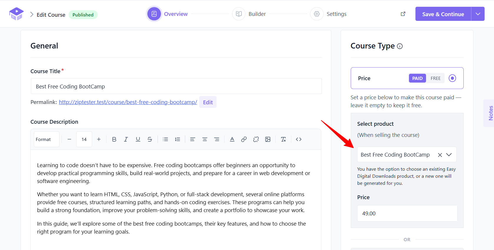The height and width of the screenshot is (250, 494).
Task: Go to the Settings step
Action: [x=328, y=14]
